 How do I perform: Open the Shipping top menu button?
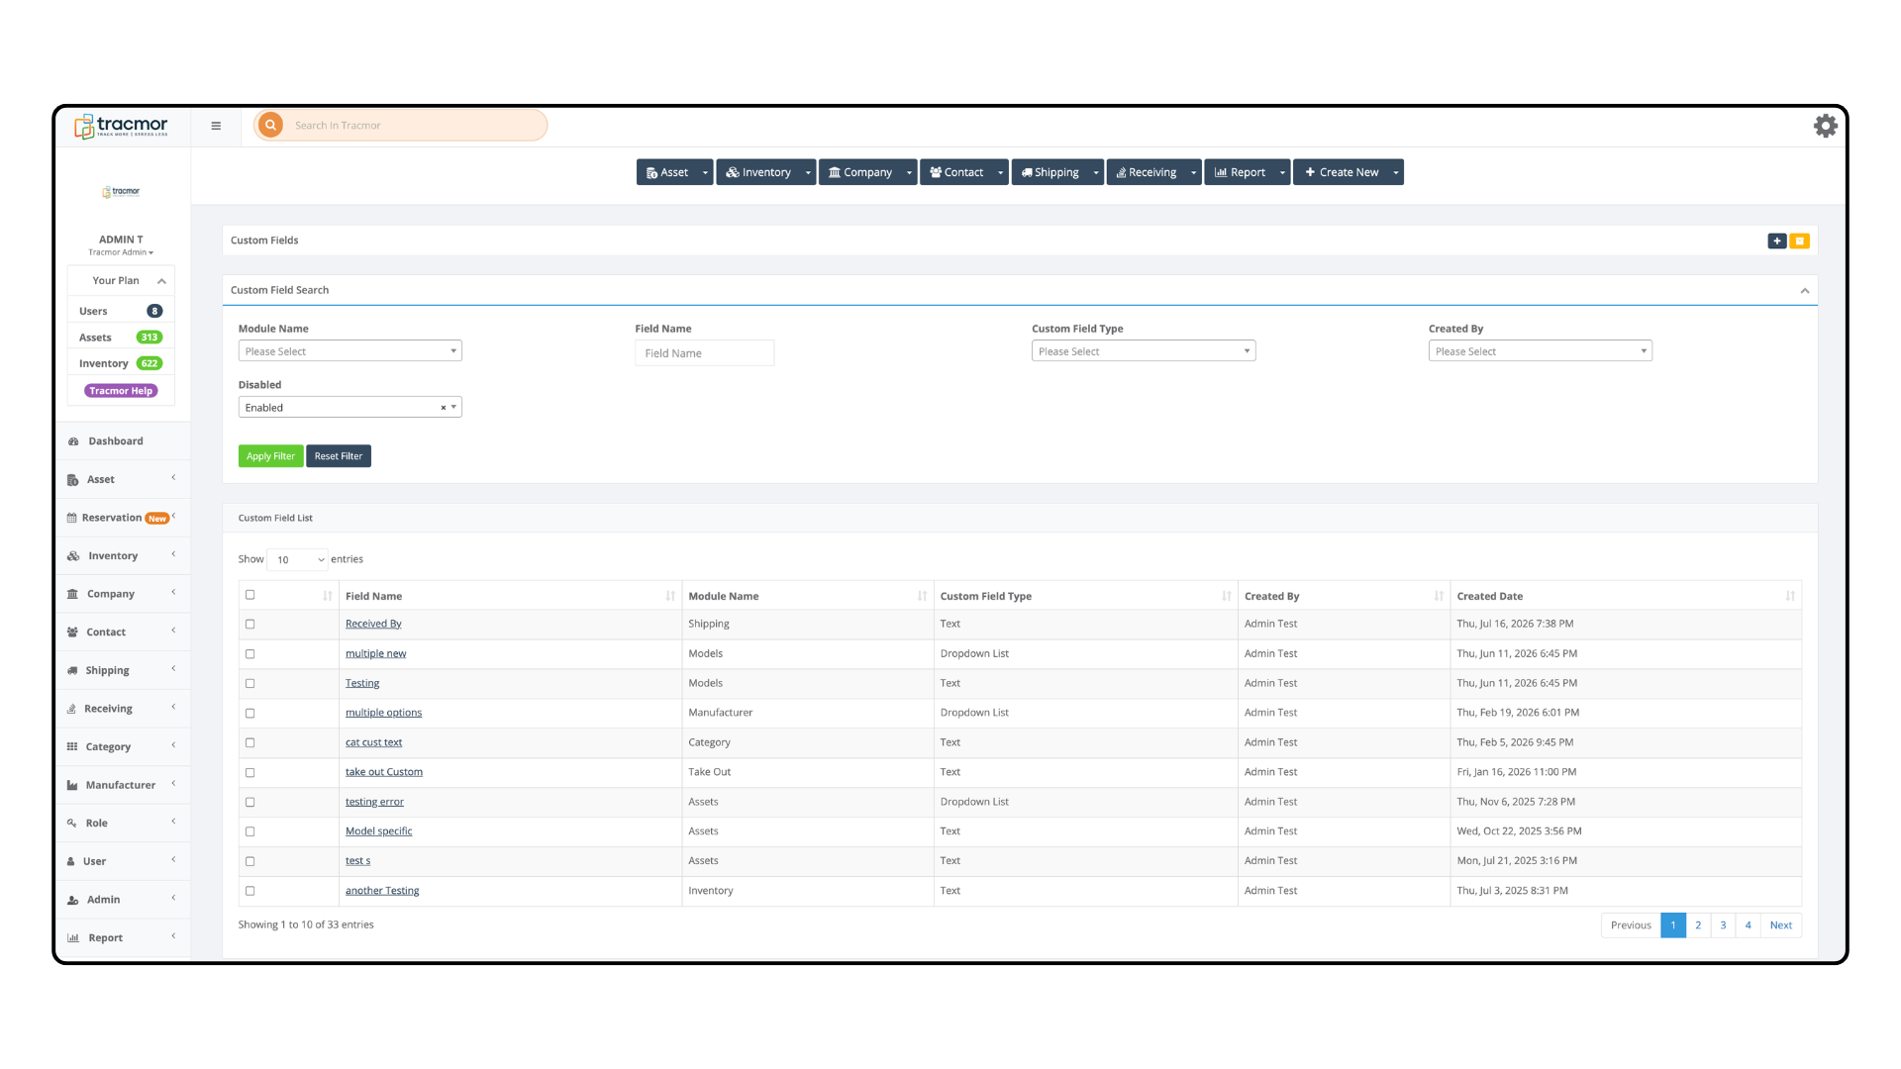(1050, 172)
